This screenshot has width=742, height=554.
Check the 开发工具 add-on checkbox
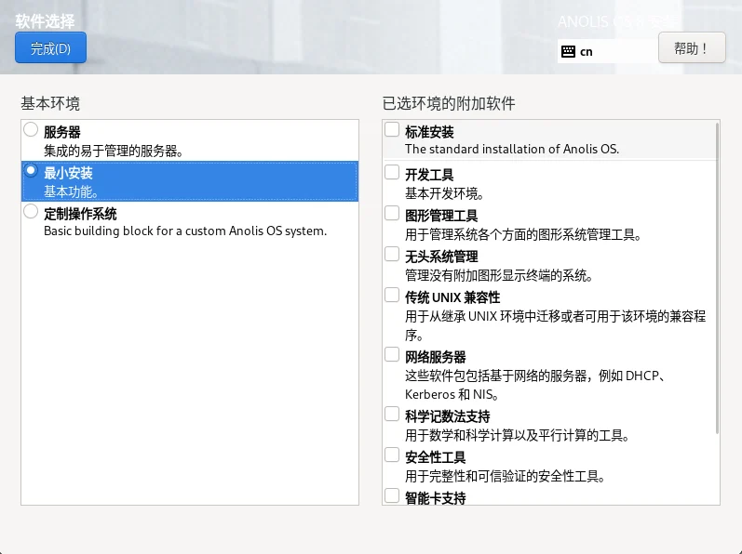click(x=392, y=172)
